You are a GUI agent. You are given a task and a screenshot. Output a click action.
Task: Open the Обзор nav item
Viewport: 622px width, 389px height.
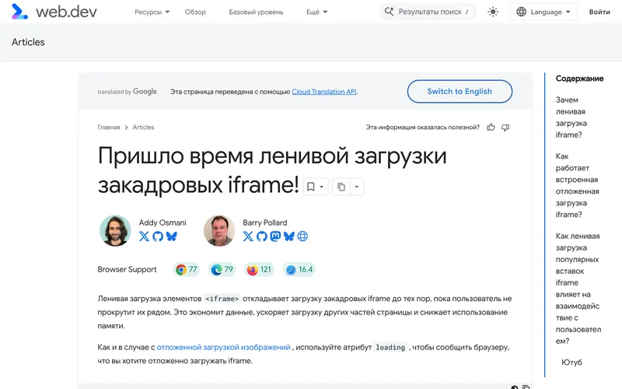click(x=195, y=12)
